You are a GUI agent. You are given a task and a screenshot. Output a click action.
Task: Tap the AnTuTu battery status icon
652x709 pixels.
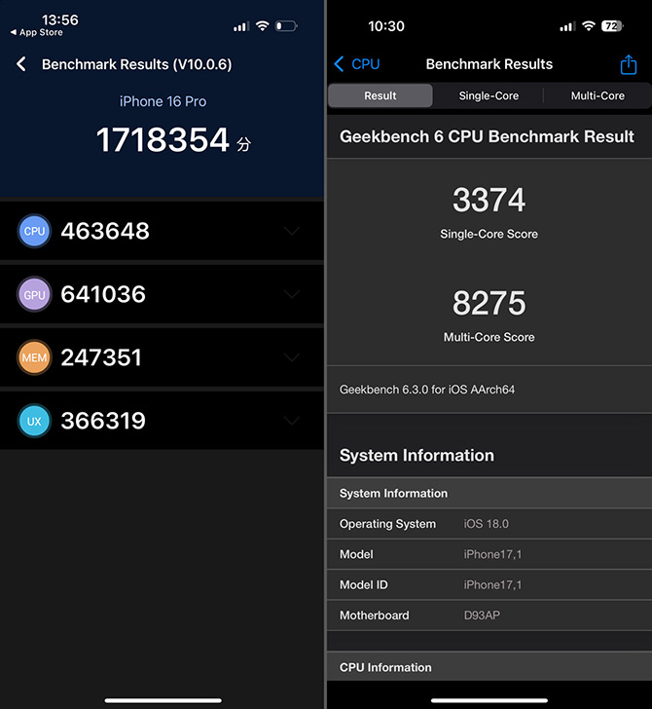[x=286, y=25]
